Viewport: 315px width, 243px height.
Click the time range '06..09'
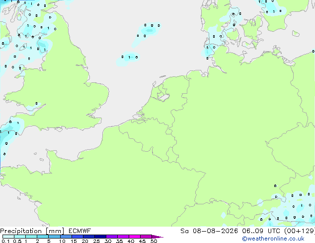[252, 231]
